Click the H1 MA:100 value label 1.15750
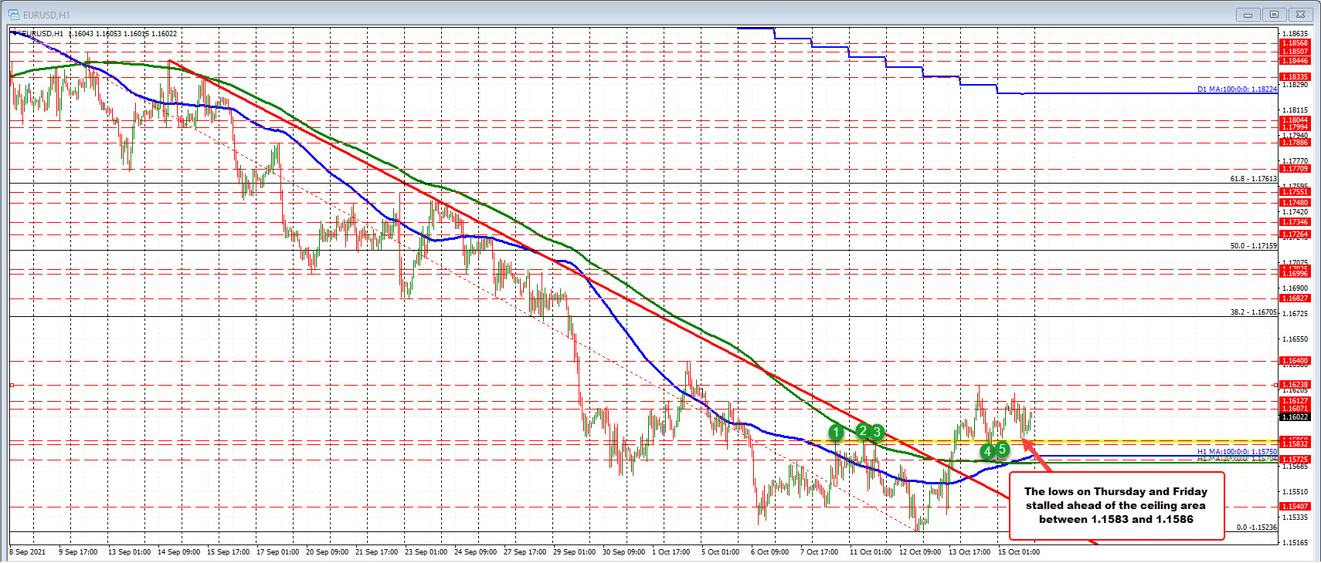The height and width of the screenshot is (563, 1321). pos(1236,451)
